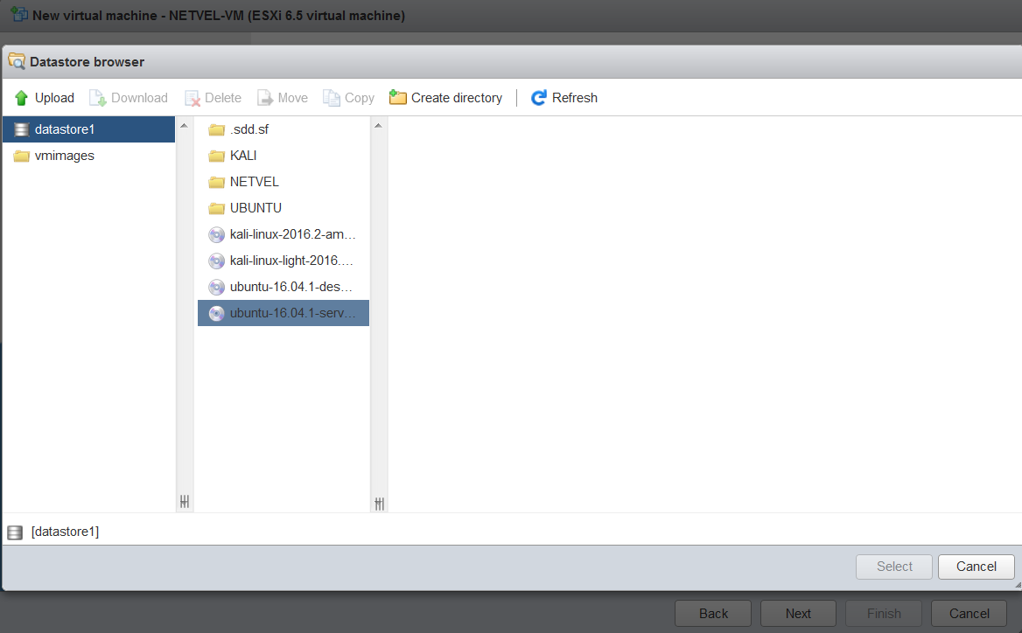Click Next in the wizard
This screenshot has width=1022, height=633.
click(x=798, y=614)
